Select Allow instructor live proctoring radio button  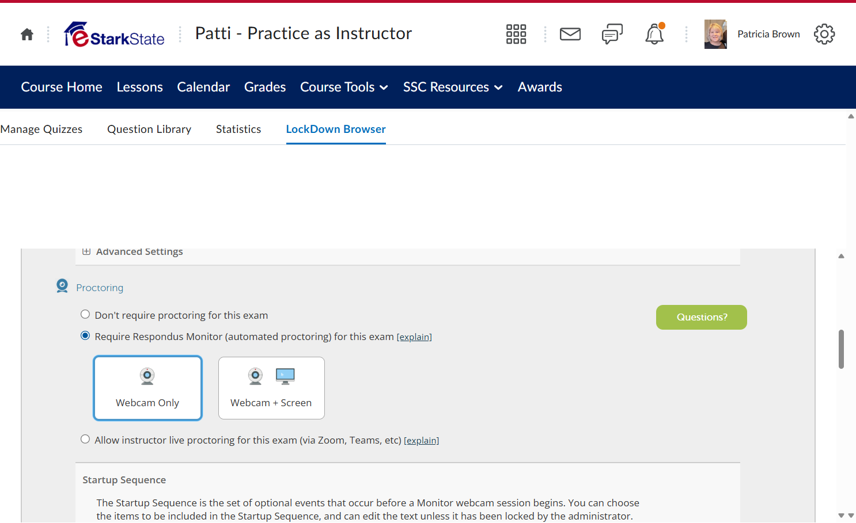click(85, 439)
